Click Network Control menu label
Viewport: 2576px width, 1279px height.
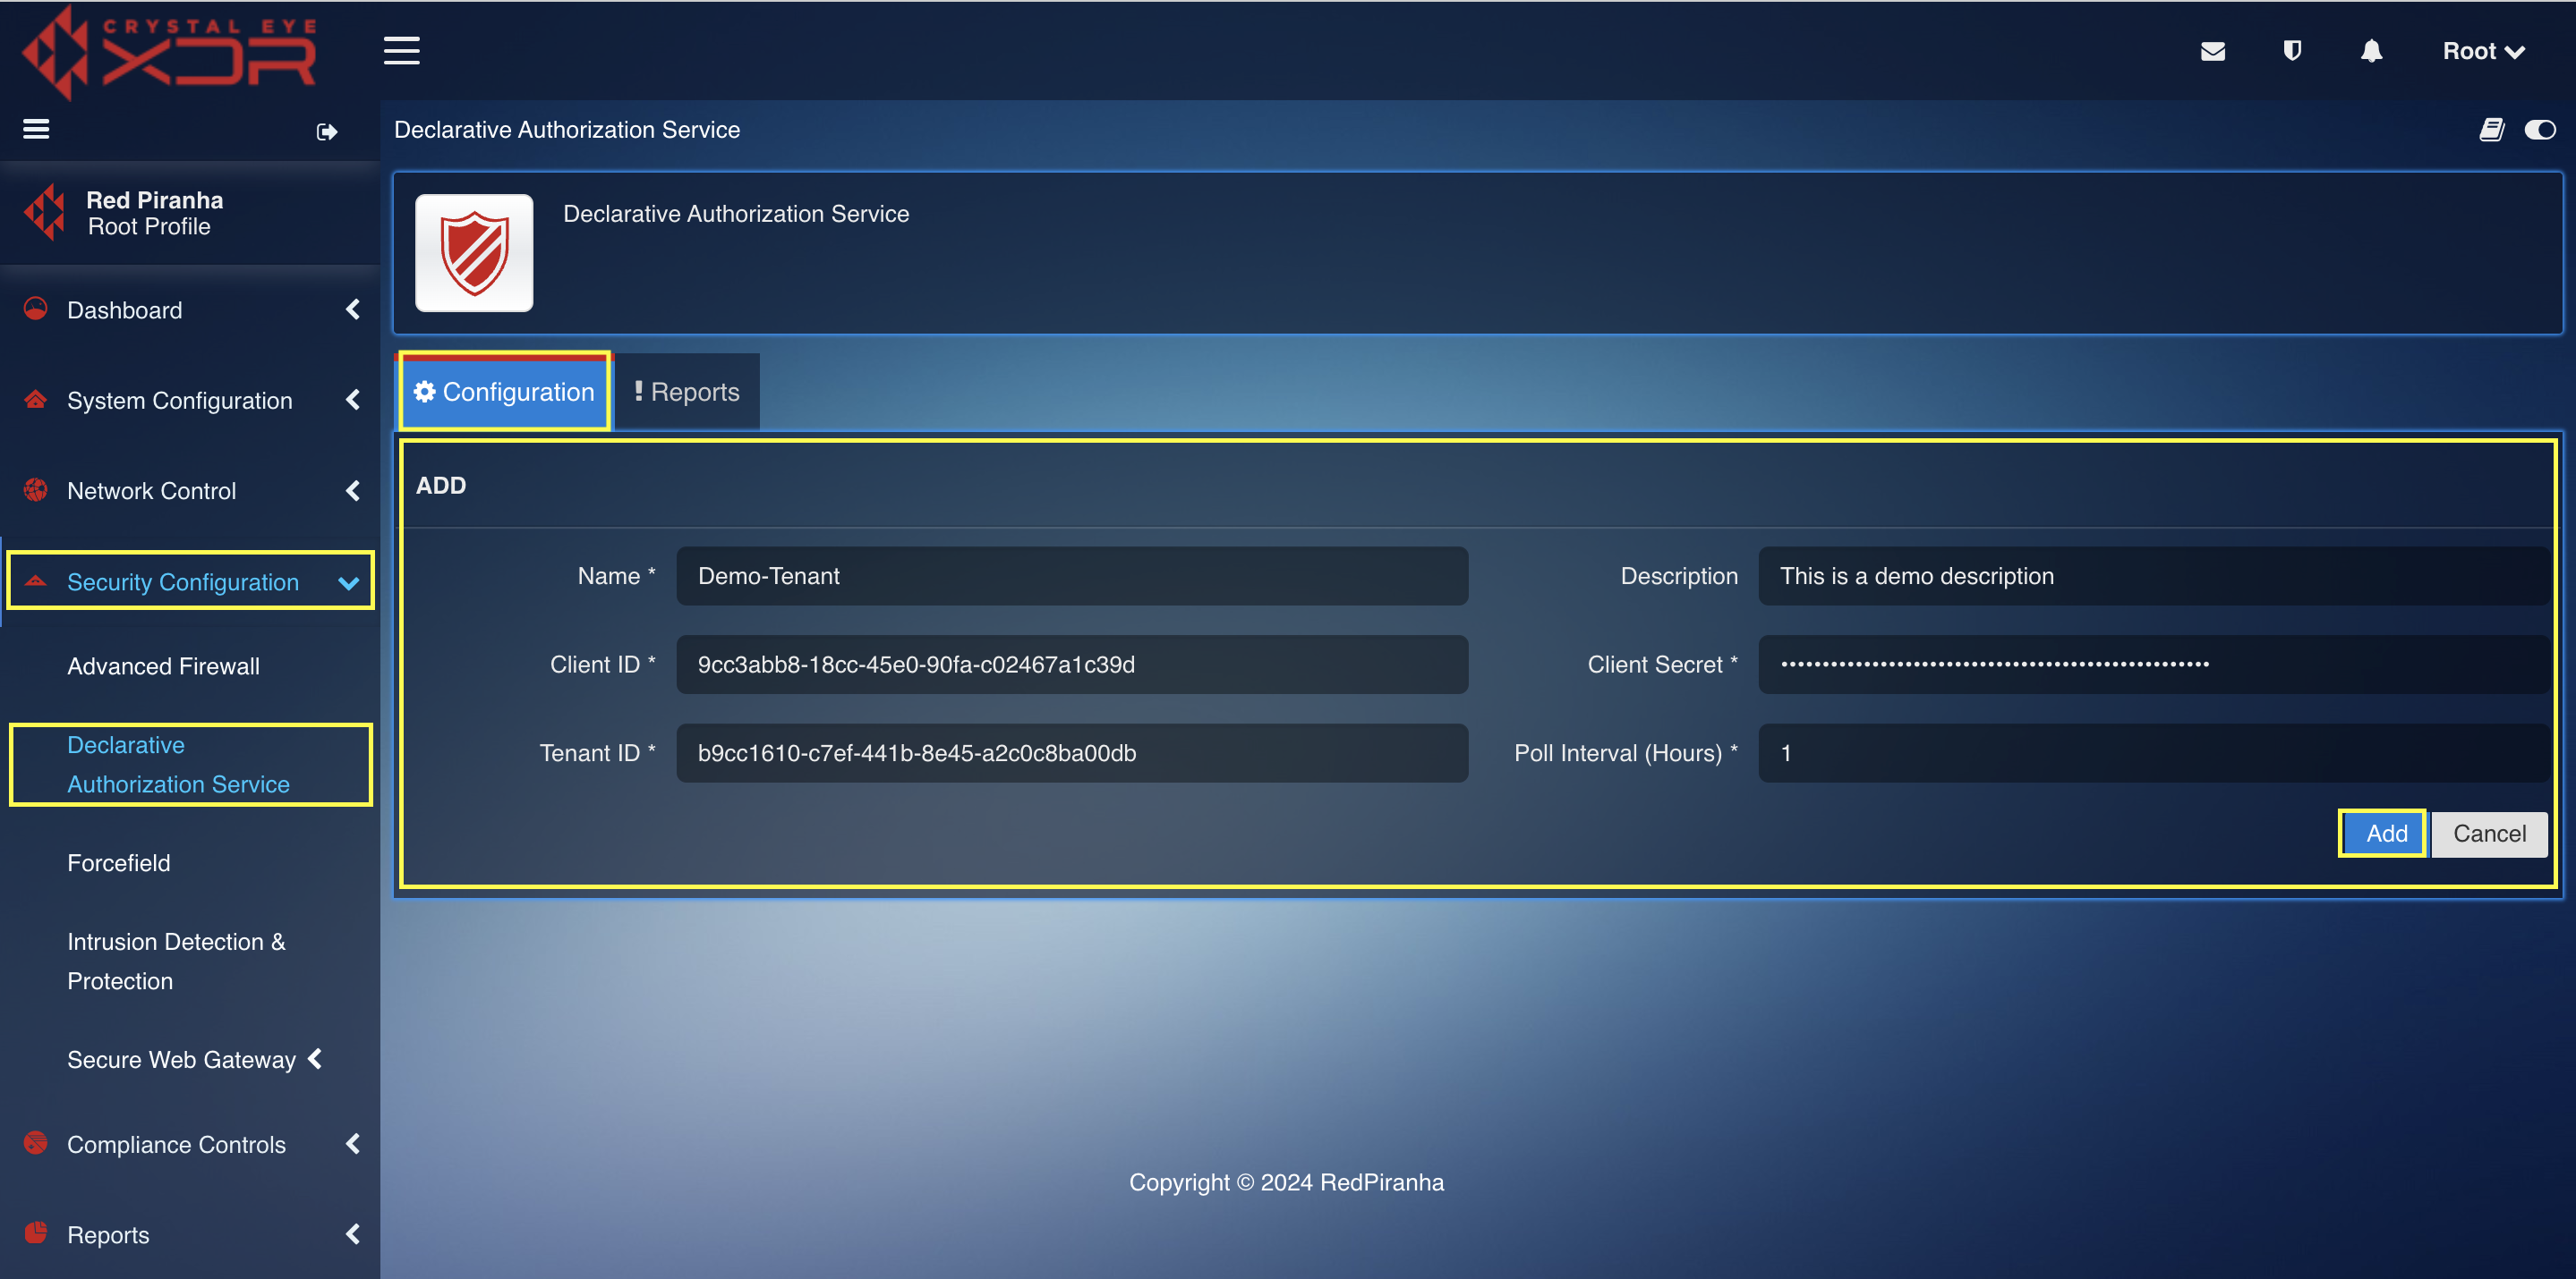[152, 491]
